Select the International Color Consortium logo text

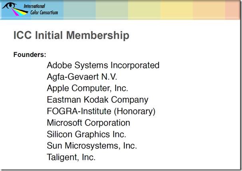coord(41,9)
